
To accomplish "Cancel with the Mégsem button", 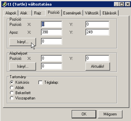I will (x=110, y=114).
